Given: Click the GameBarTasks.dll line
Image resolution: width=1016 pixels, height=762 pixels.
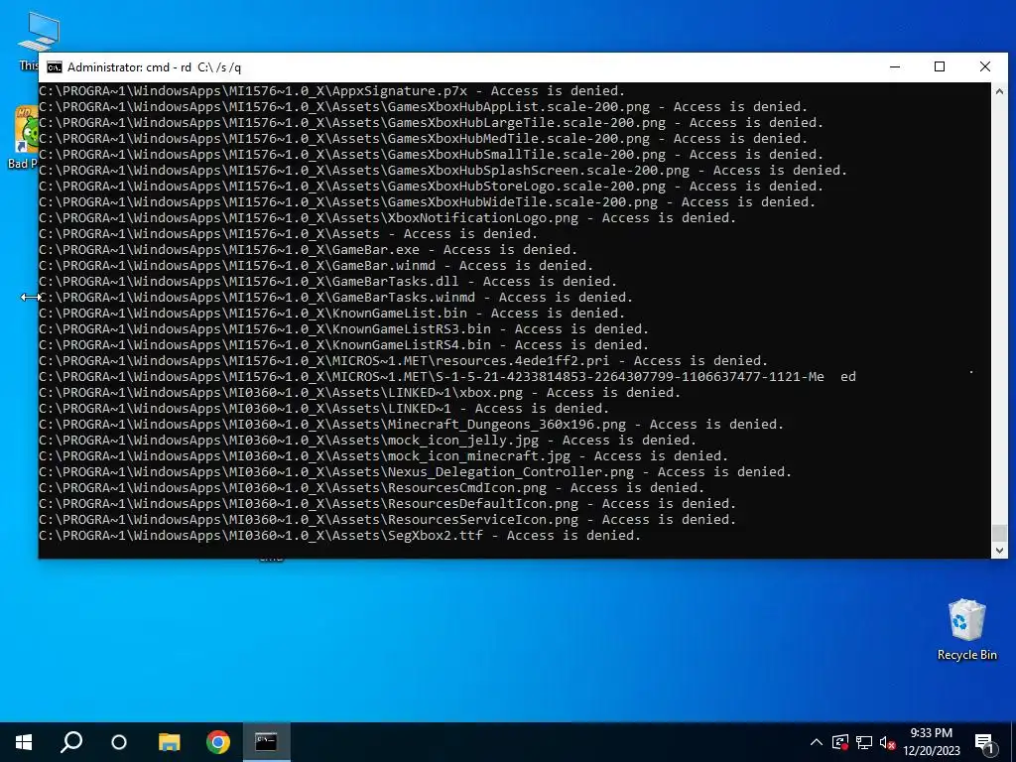Looking at the screenshot, I should coord(327,281).
